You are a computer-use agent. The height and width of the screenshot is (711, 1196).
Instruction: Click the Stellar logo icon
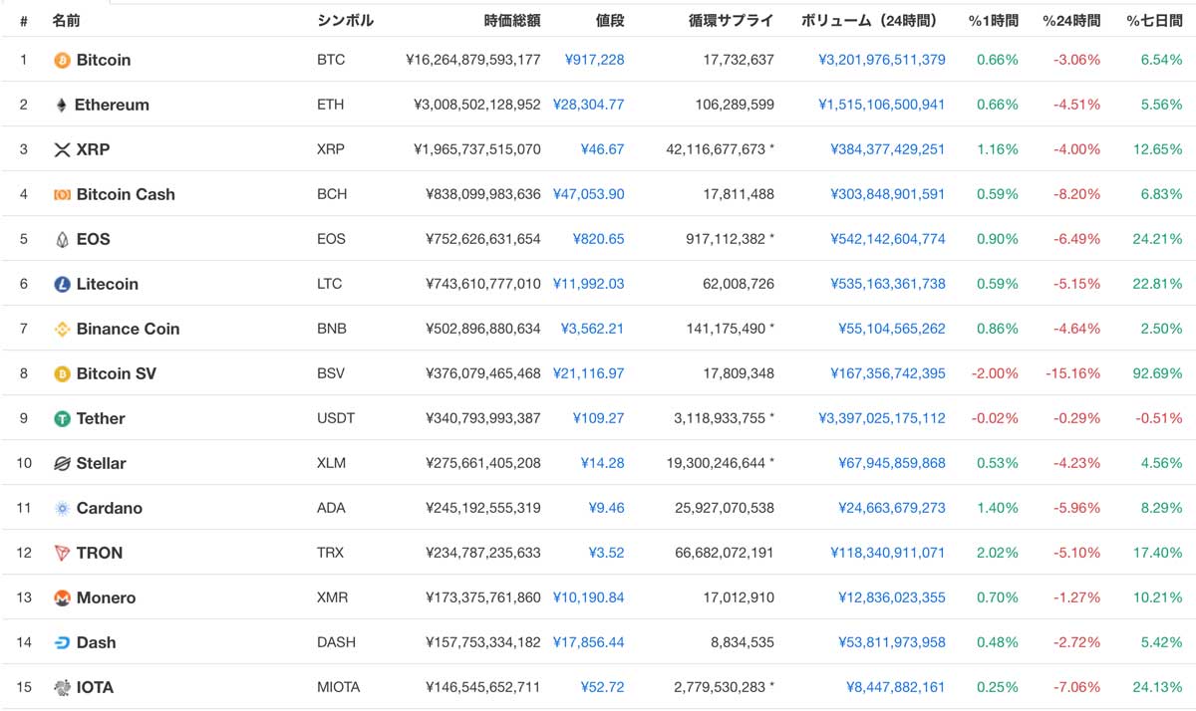[x=62, y=463]
